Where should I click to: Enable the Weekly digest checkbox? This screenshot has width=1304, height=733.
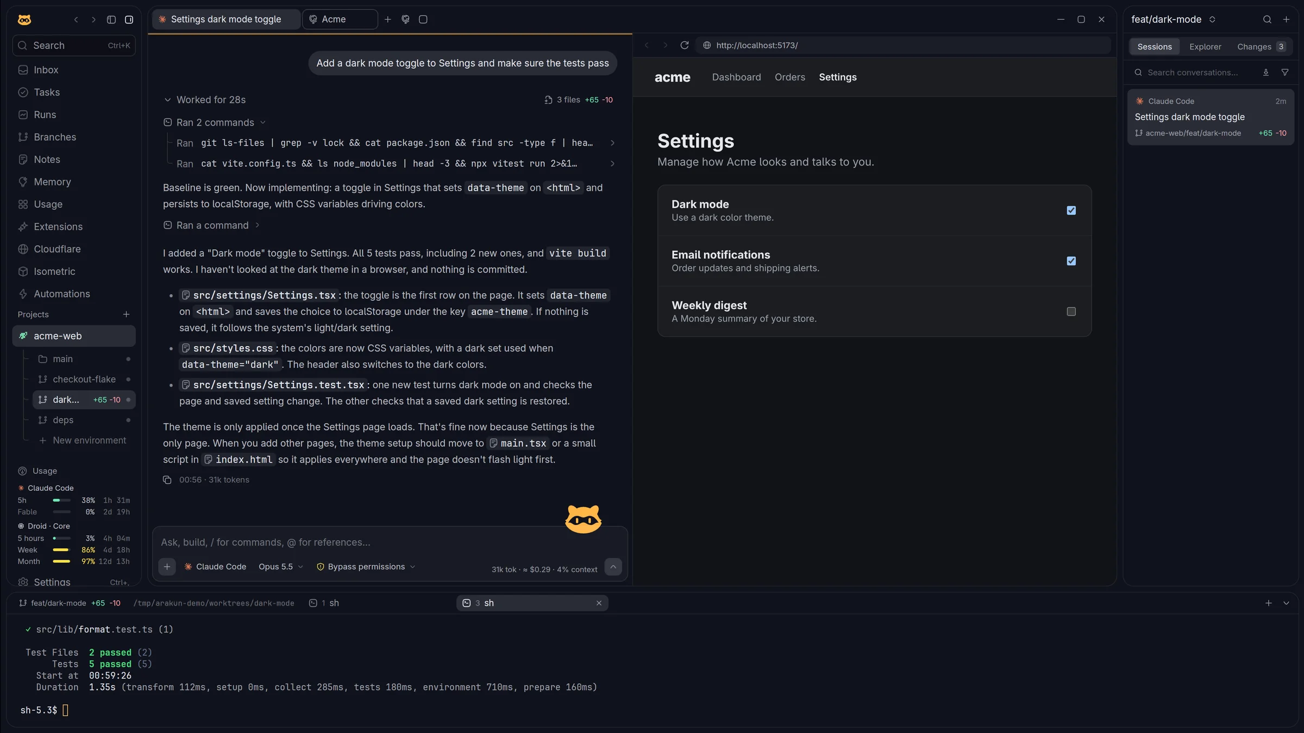click(x=1071, y=312)
